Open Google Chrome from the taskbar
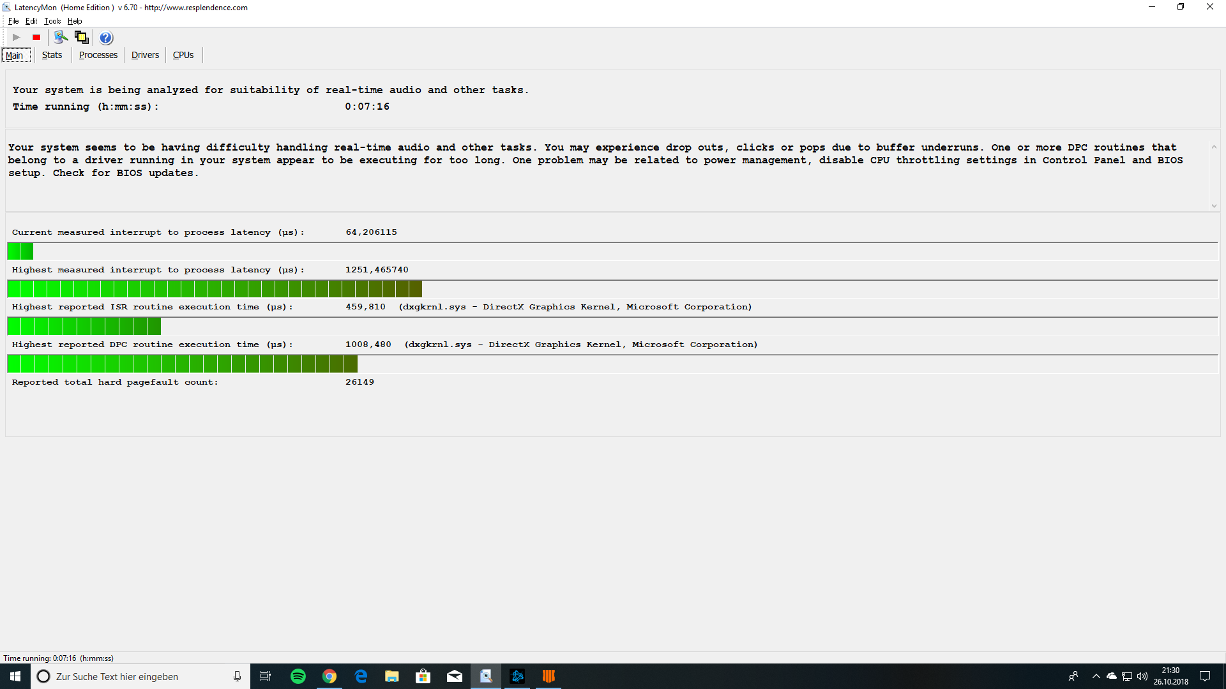1226x689 pixels. click(329, 676)
